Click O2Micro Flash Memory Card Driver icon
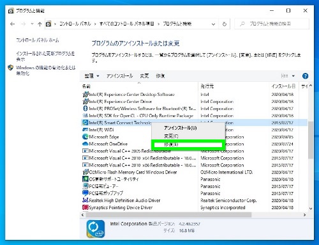 [85, 172]
